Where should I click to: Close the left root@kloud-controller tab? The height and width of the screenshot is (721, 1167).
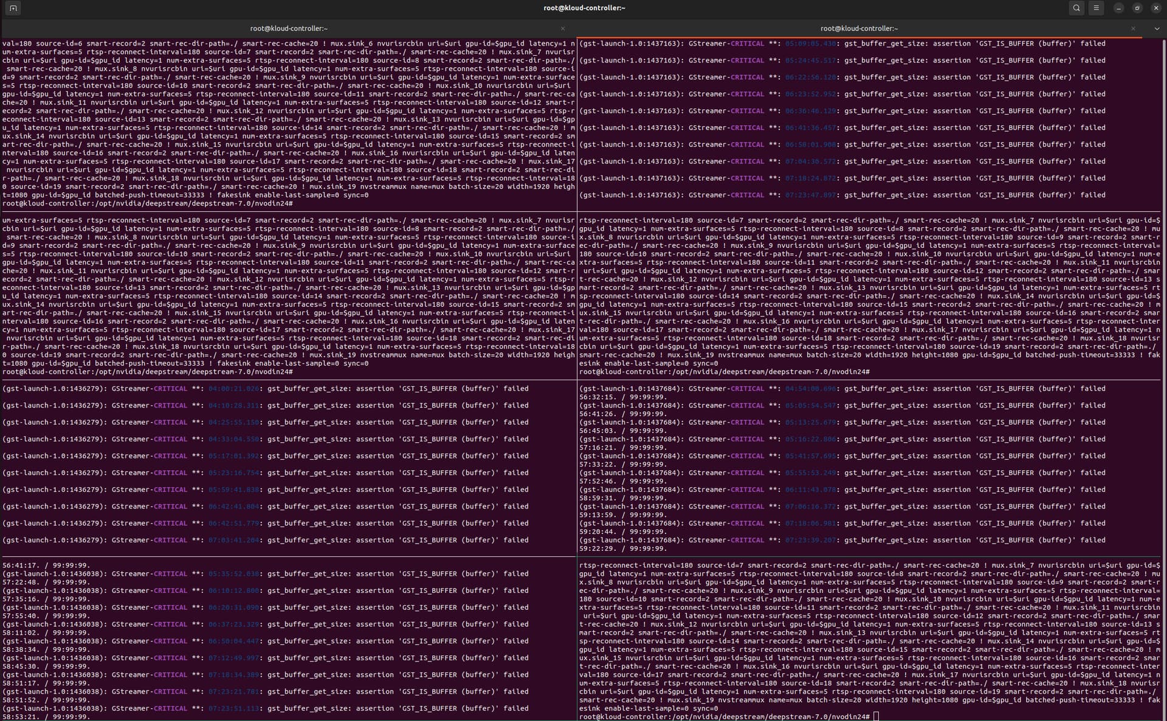click(x=562, y=29)
